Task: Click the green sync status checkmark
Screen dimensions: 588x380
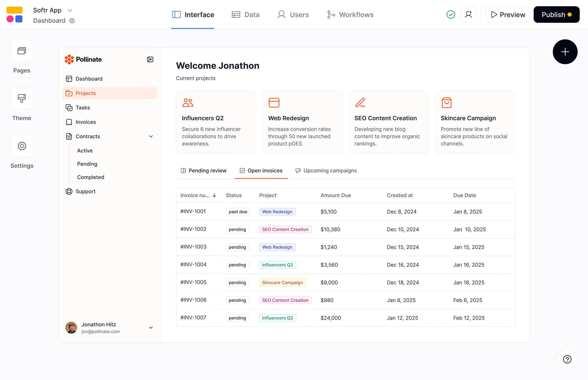Action: pos(451,14)
